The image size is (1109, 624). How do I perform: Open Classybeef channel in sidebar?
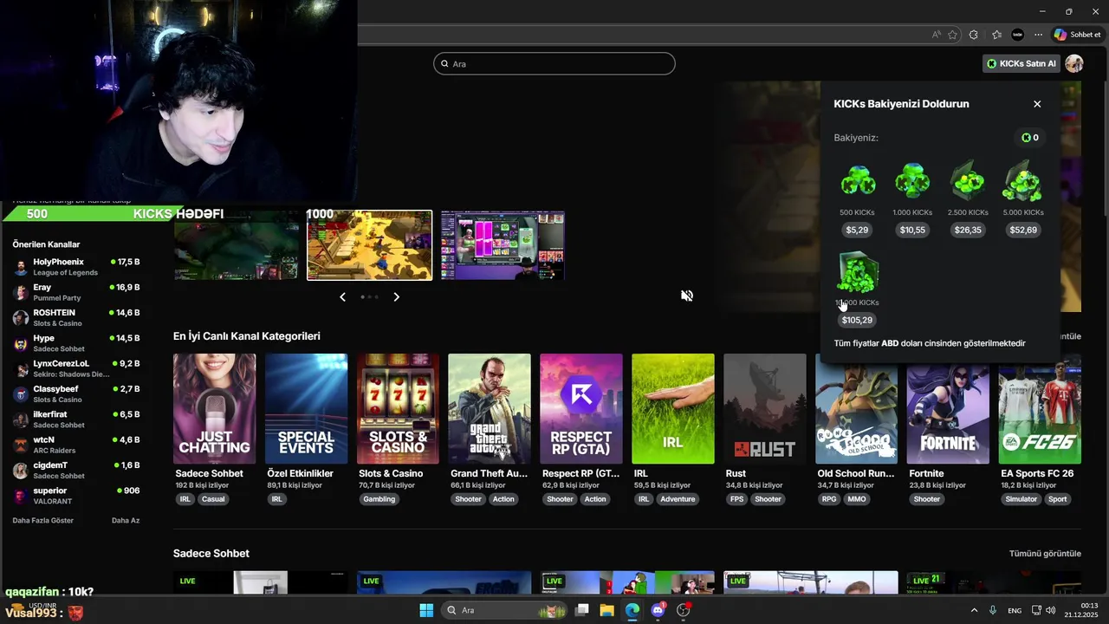[76, 393]
